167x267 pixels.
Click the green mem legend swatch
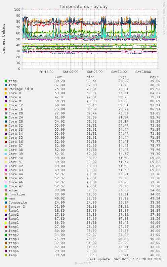click(x=6, y=198)
